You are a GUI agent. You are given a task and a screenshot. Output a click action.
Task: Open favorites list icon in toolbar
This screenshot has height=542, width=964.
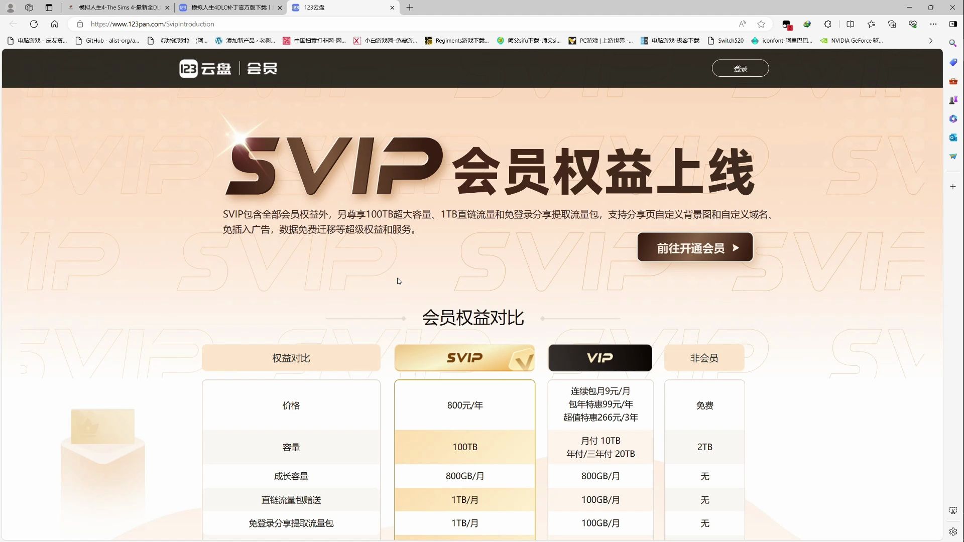(x=871, y=24)
